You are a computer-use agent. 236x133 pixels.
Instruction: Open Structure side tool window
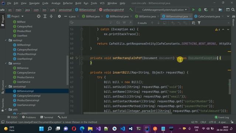pos(3,87)
